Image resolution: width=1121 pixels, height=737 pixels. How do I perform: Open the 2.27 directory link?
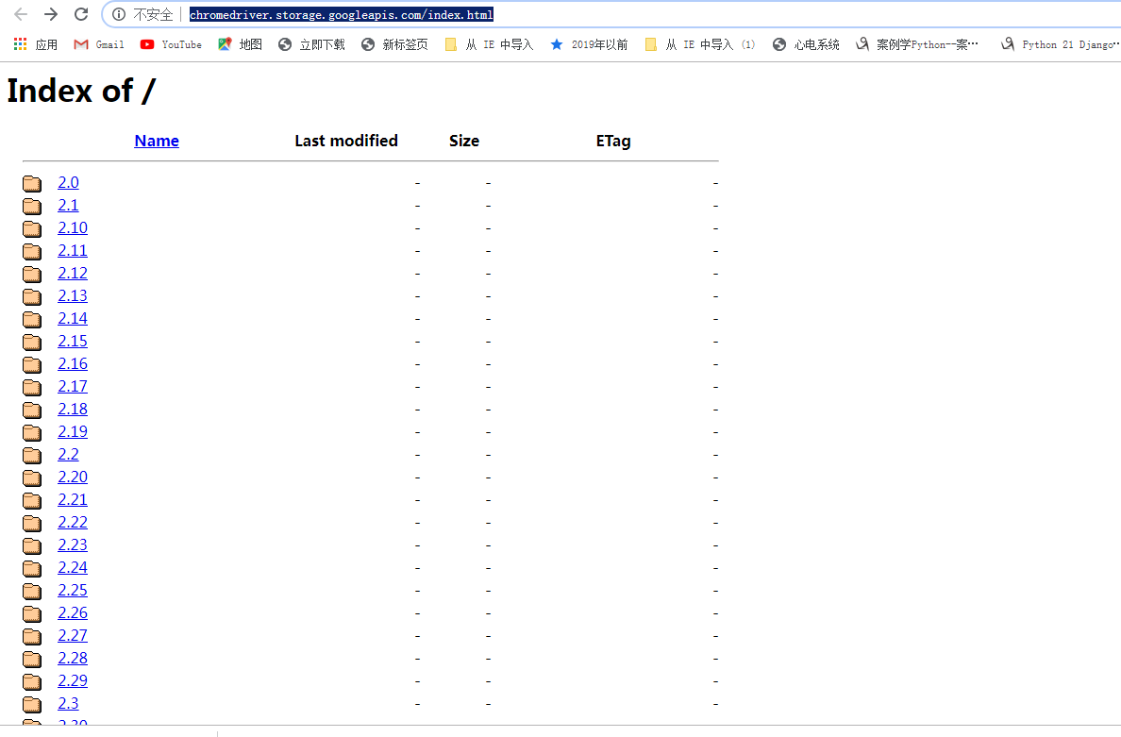(x=73, y=635)
